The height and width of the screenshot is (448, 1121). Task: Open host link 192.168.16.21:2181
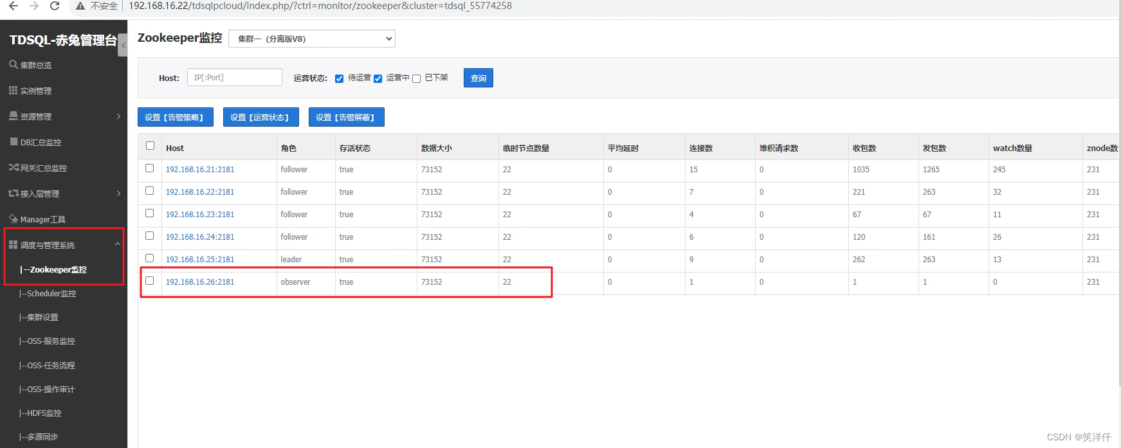coord(200,170)
